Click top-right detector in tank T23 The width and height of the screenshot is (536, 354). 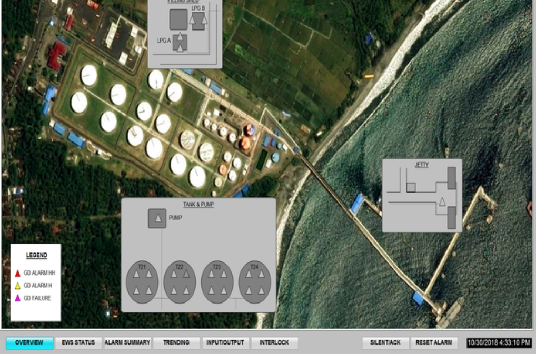[x=224, y=274]
